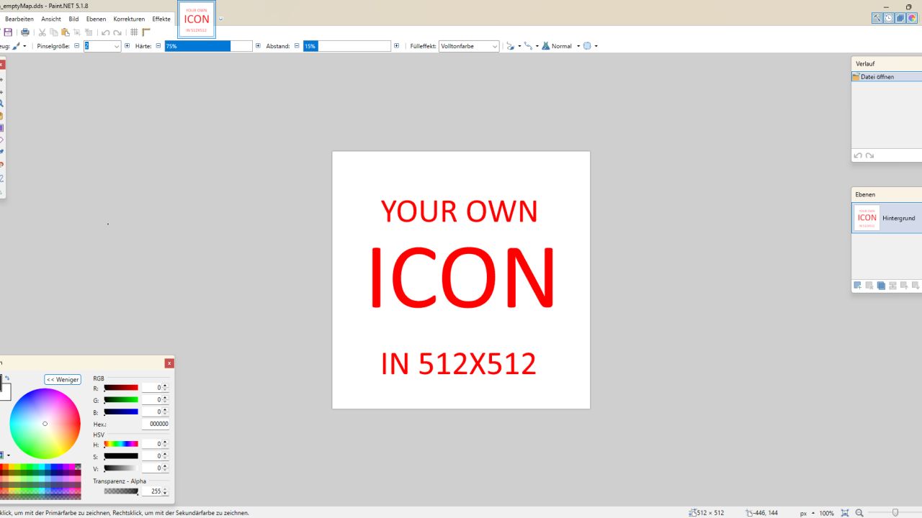Select the Hintergrund layer thumbnail
This screenshot has height=518, width=922.
pos(867,218)
